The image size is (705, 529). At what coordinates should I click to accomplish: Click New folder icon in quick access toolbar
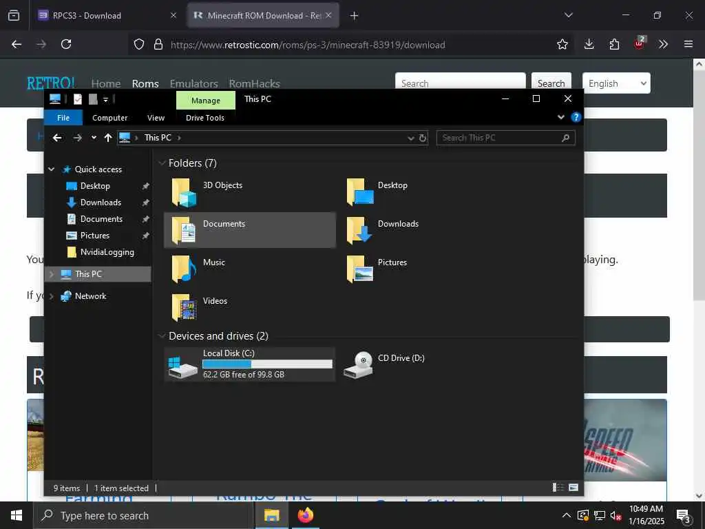coord(93,99)
